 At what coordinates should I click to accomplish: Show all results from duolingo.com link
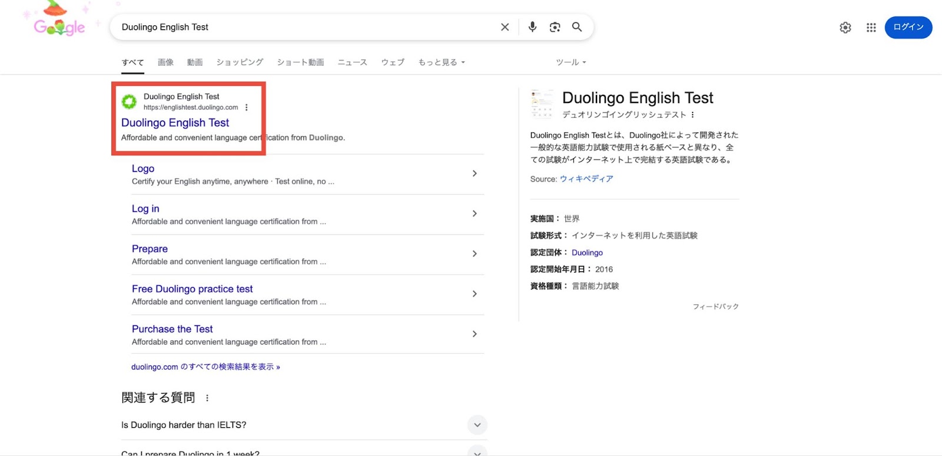[x=205, y=367]
